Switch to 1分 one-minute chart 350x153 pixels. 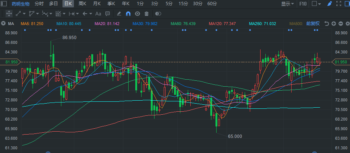click(140, 4)
